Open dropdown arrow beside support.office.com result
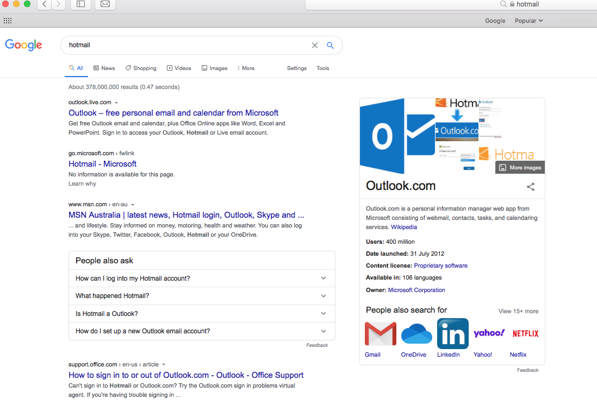597x405 pixels. click(x=164, y=364)
